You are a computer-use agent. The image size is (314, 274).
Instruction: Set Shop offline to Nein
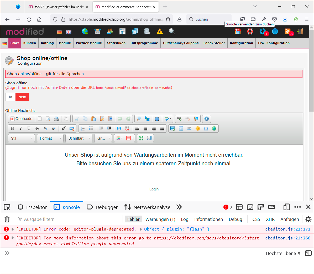22,97
